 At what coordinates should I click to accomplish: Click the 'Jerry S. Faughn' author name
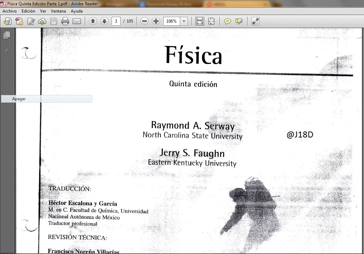[x=192, y=153]
